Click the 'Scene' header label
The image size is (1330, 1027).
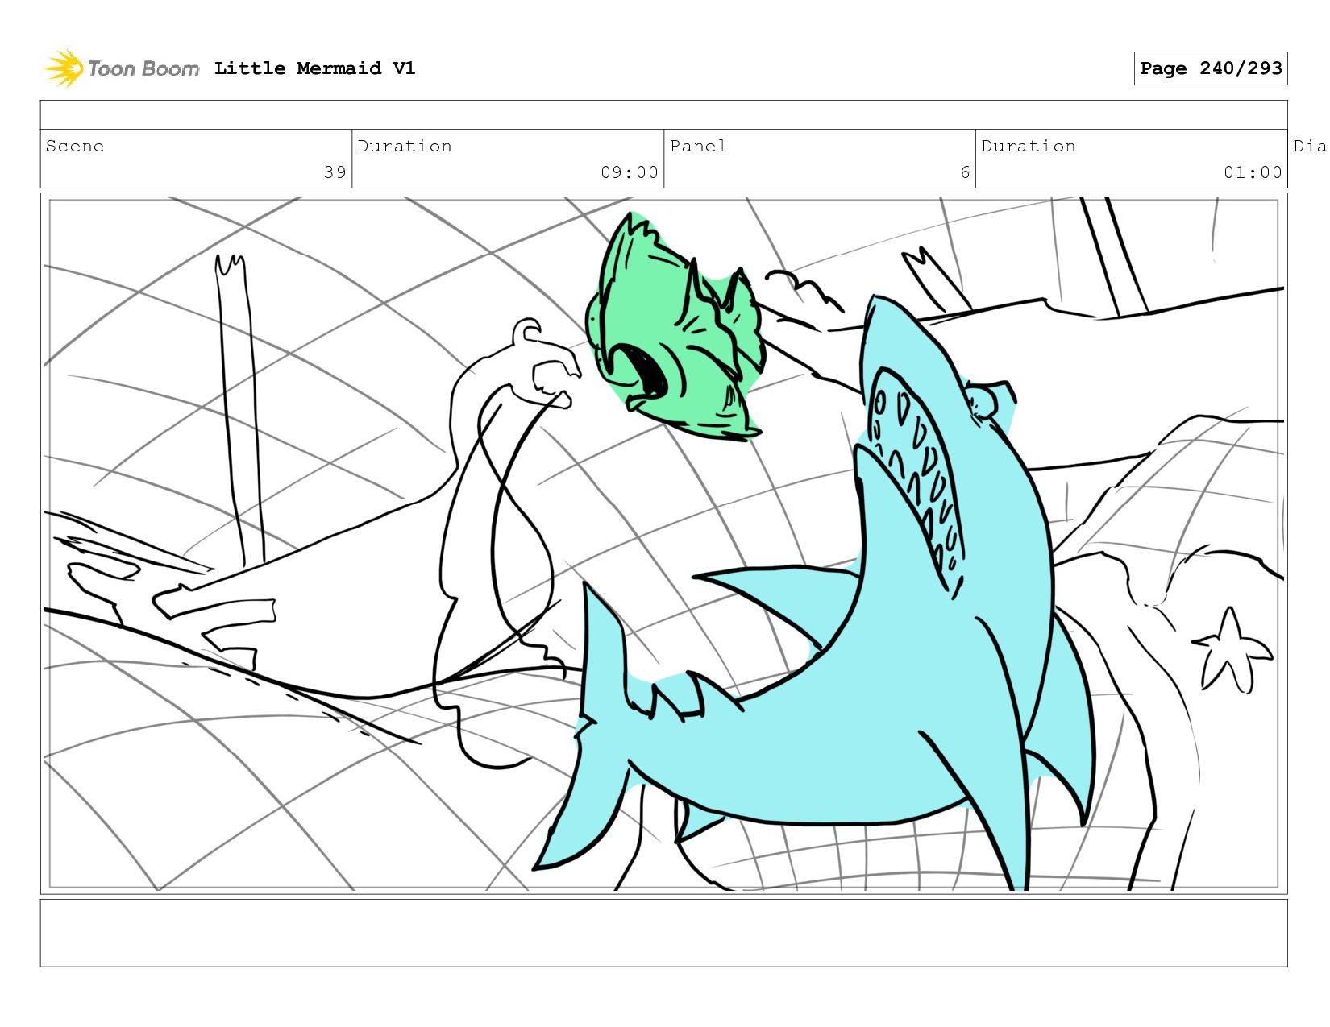click(x=75, y=146)
